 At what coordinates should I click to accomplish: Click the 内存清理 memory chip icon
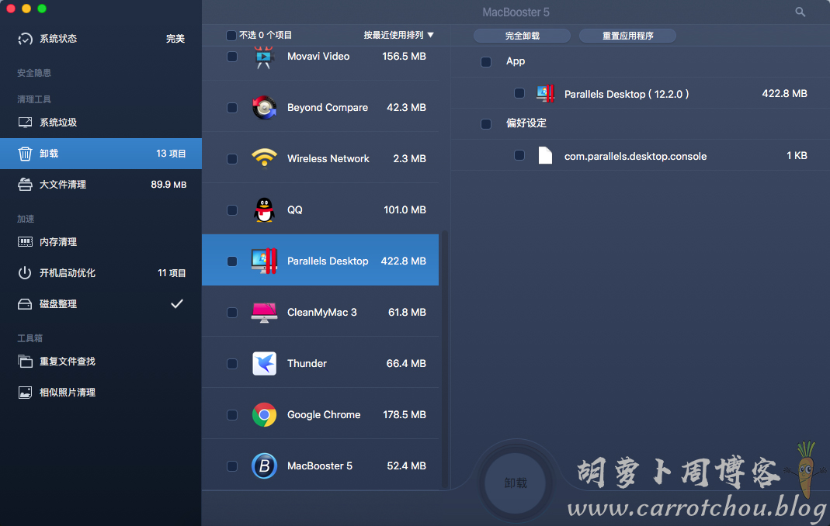(25, 242)
